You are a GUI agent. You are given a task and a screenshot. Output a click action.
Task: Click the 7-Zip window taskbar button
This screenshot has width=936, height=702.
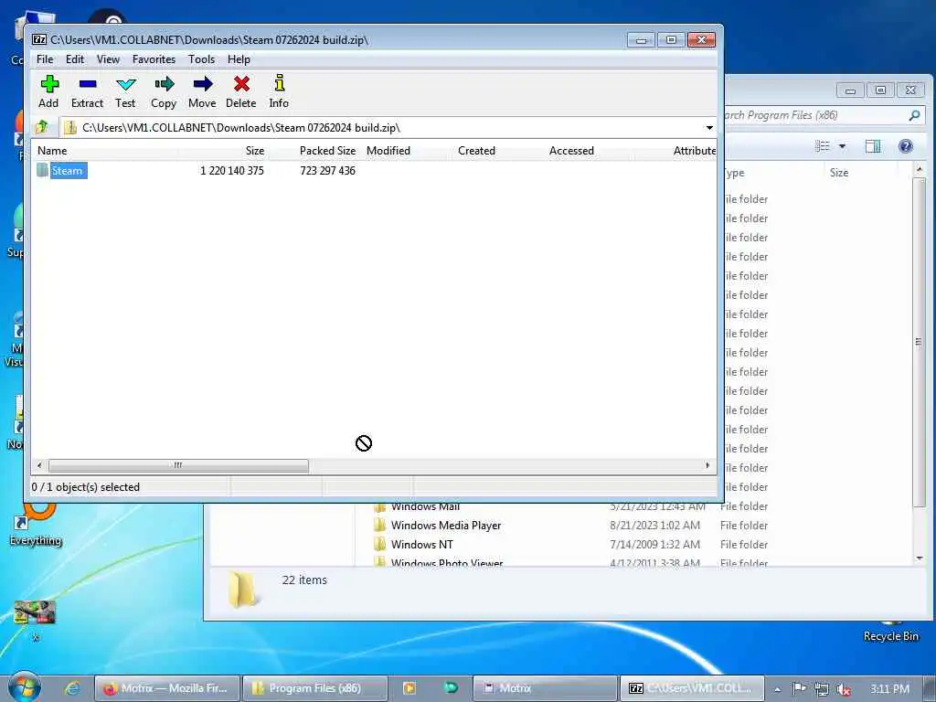click(x=692, y=688)
